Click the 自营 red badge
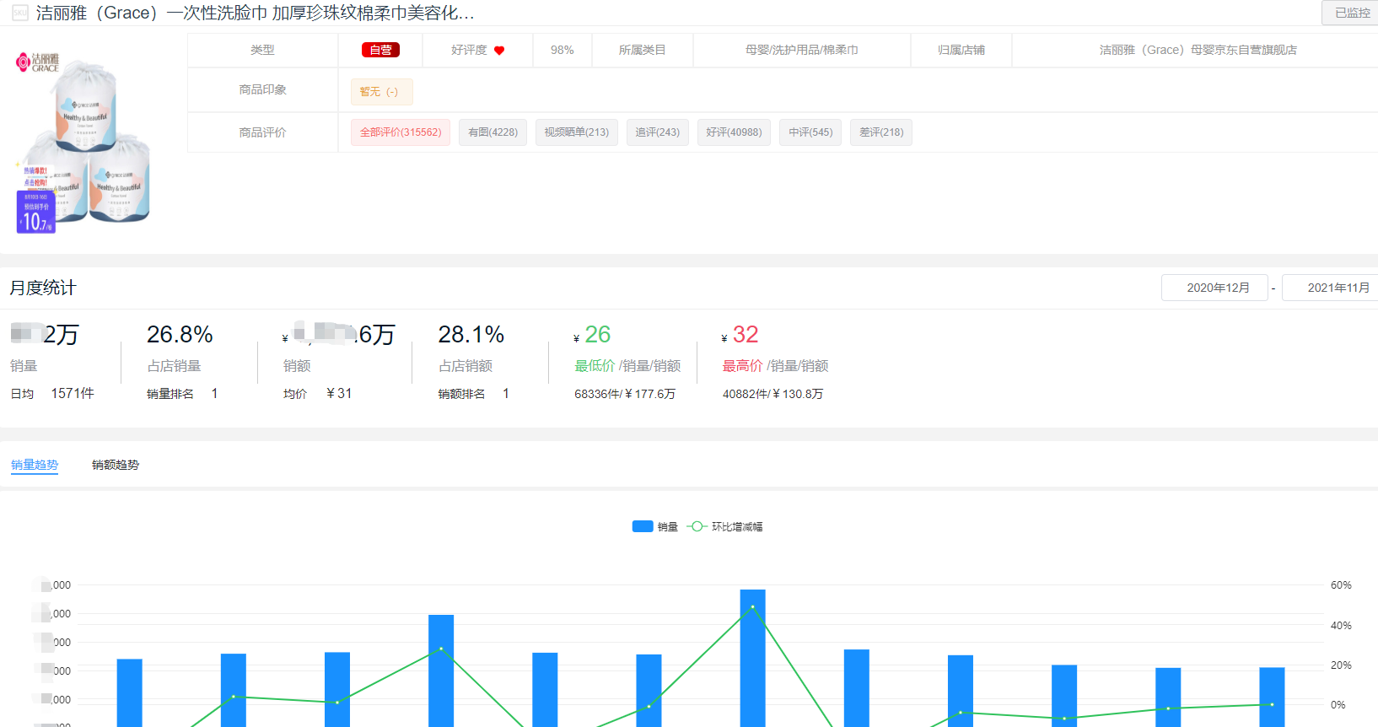 (x=380, y=51)
